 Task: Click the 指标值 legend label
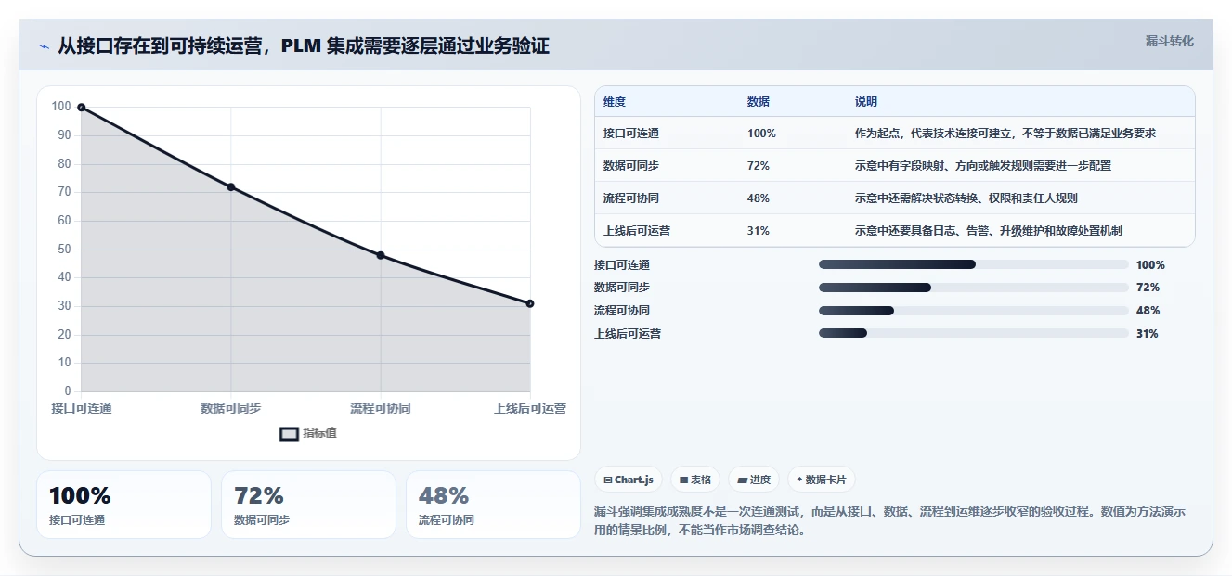pos(320,433)
